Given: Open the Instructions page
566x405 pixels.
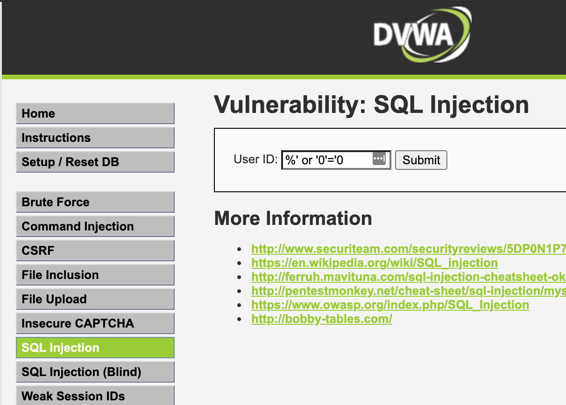Looking at the screenshot, I should coord(95,138).
